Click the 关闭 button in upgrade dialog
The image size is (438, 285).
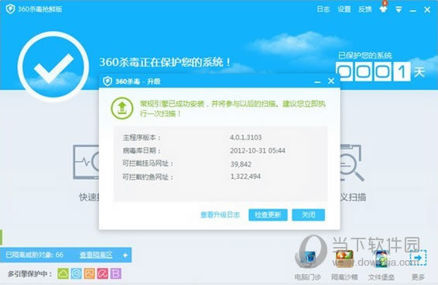click(x=309, y=215)
